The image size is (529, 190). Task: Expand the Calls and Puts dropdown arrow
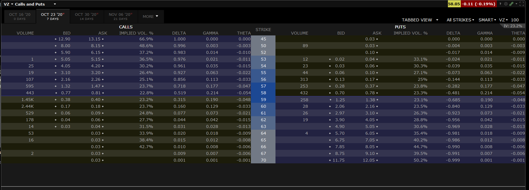click(55, 4)
